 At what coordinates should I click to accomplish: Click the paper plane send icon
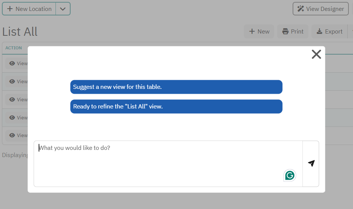(311, 163)
